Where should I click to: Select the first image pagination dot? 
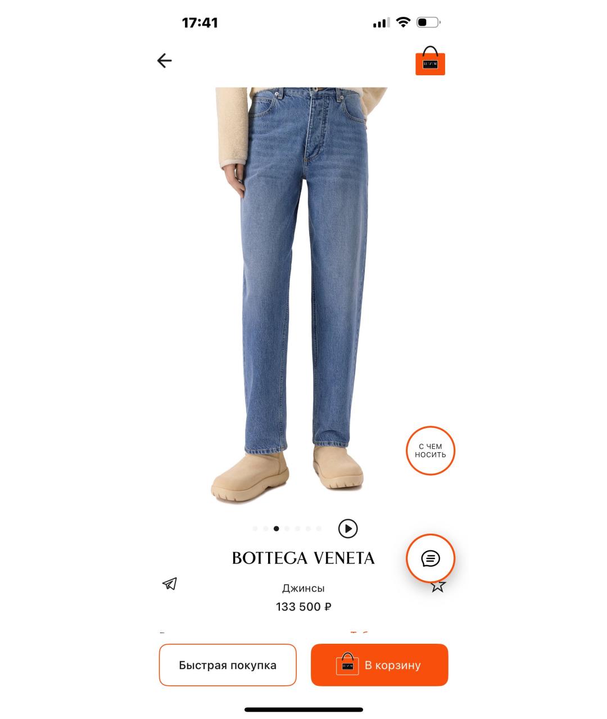point(255,529)
